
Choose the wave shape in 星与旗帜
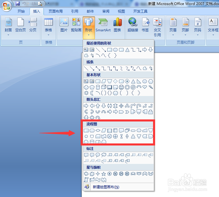(x=98, y=180)
